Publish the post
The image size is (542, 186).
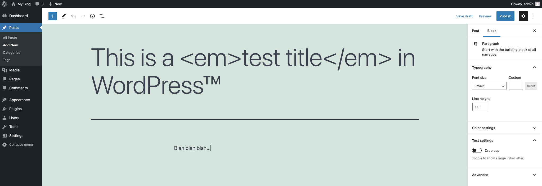(505, 16)
